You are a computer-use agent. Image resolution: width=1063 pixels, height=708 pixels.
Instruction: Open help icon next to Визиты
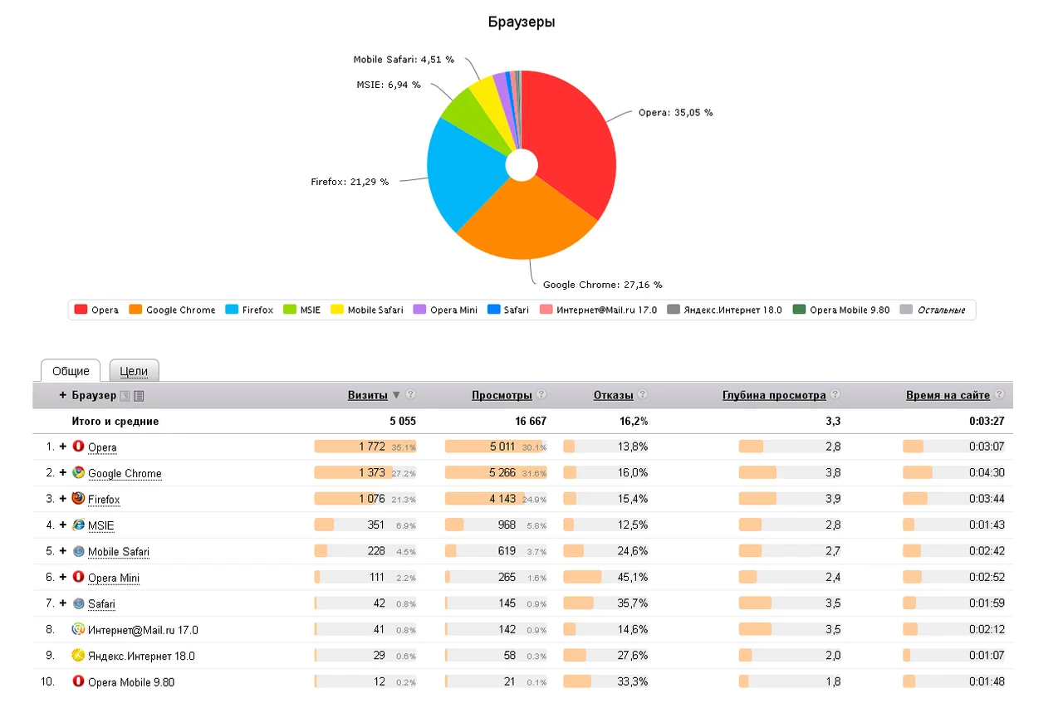[x=410, y=395]
